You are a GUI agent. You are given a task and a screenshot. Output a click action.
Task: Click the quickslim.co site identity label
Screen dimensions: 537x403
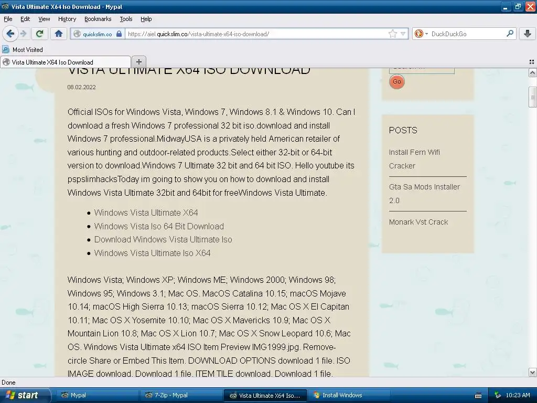[x=97, y=34]
